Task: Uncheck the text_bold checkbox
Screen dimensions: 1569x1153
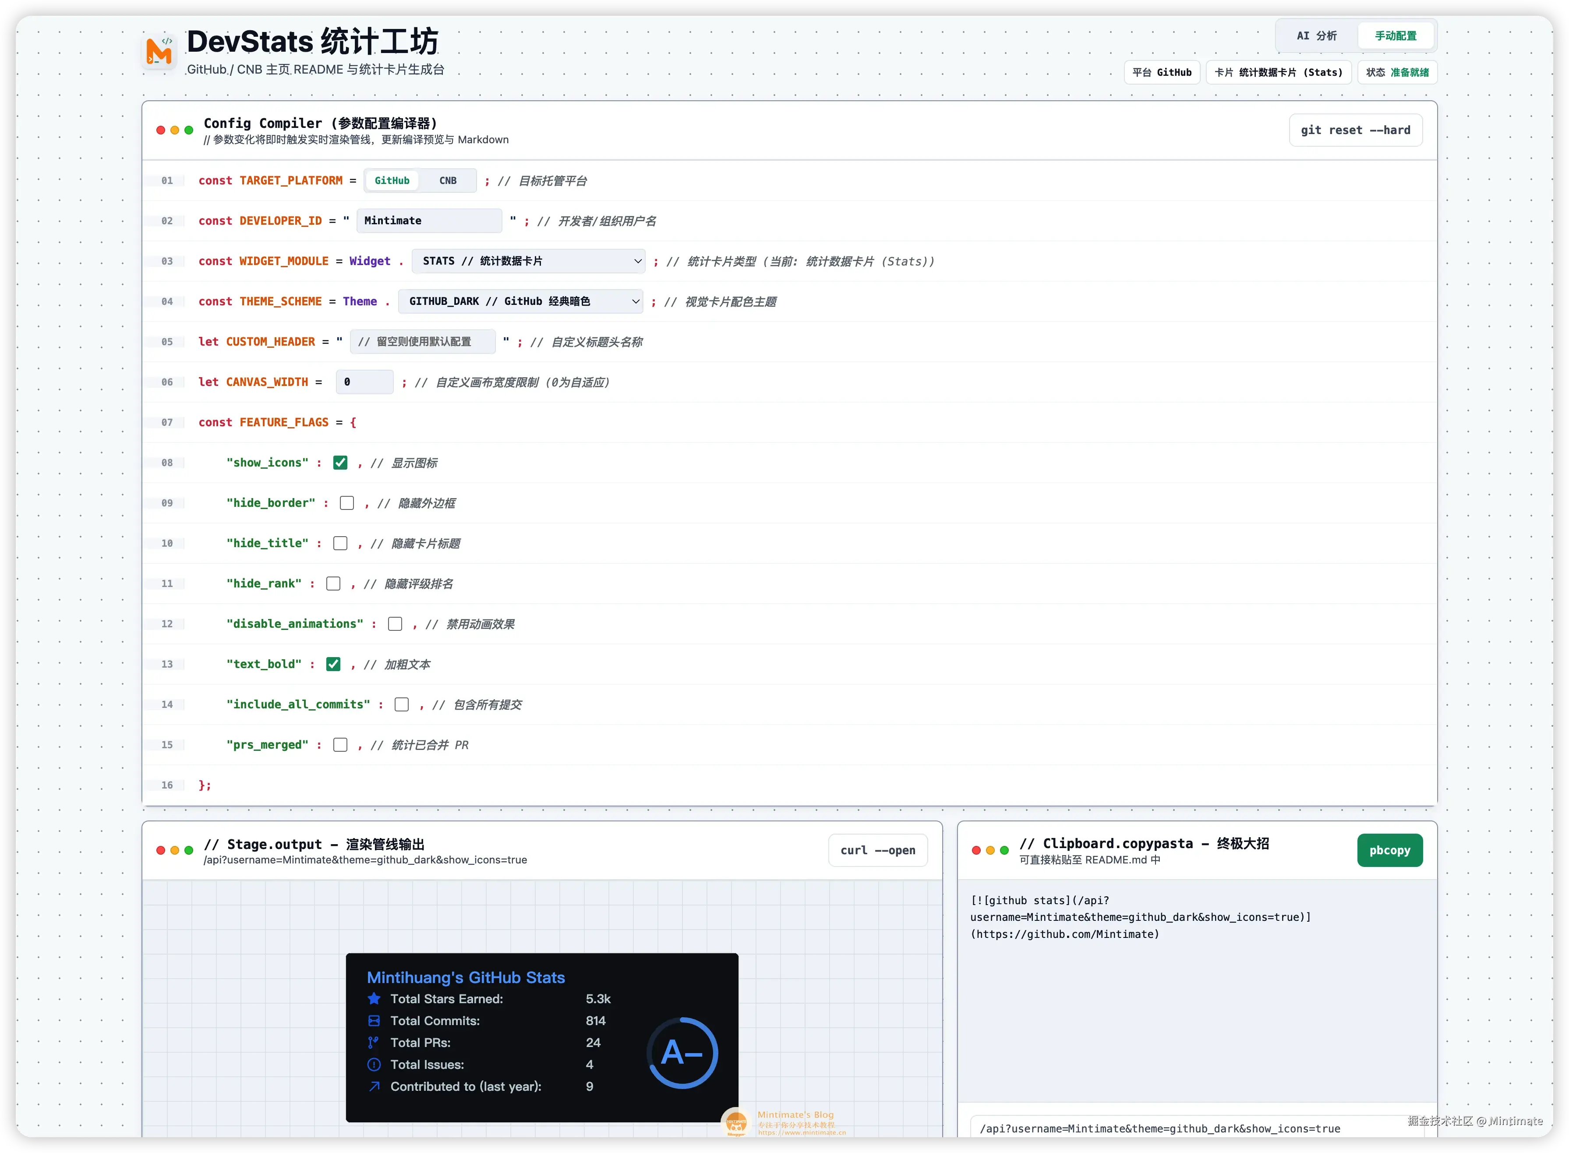Action: pos(334,665)
